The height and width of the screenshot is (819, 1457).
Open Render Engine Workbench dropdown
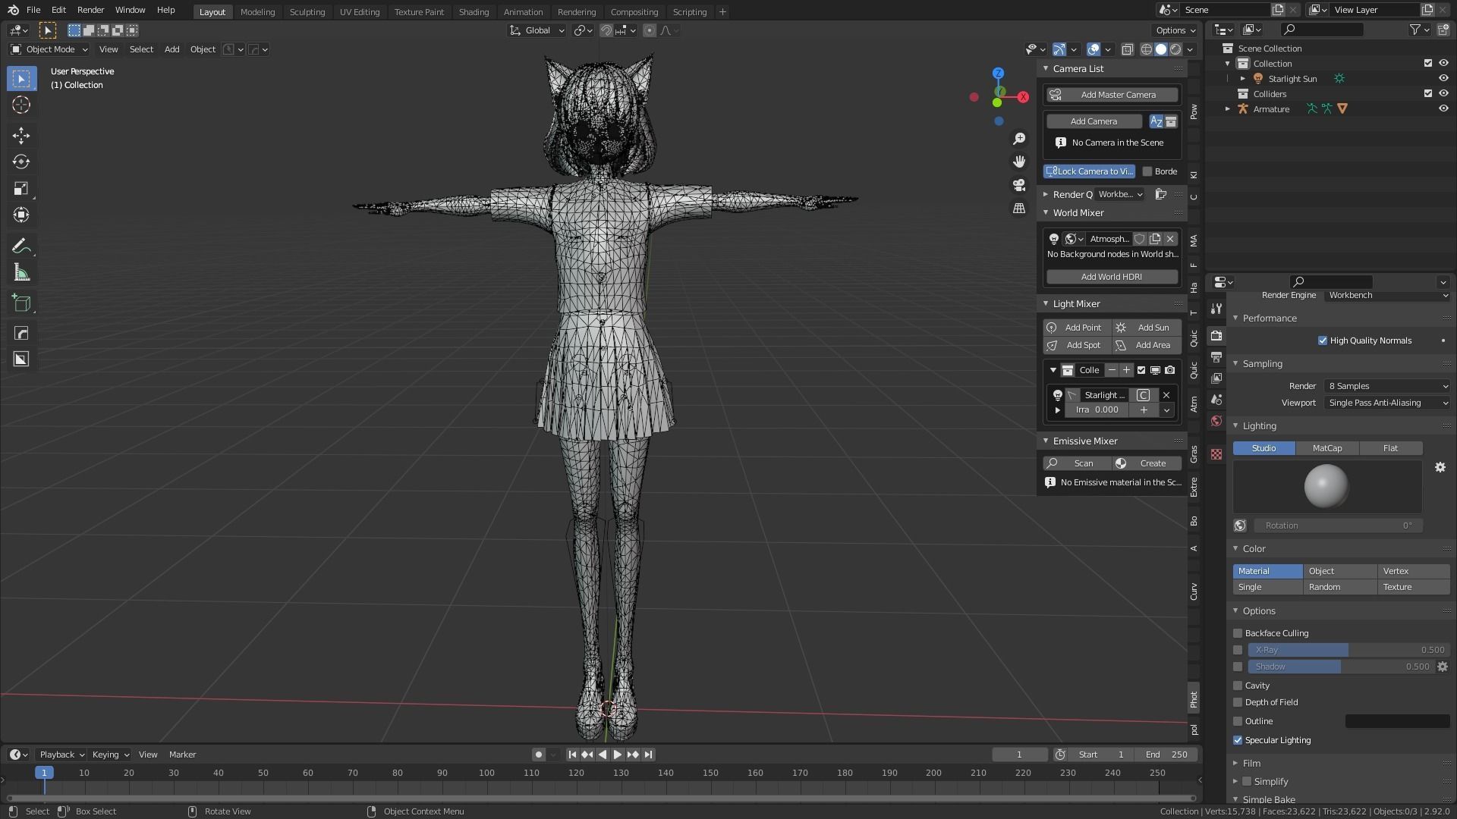tap(1387, 296)
